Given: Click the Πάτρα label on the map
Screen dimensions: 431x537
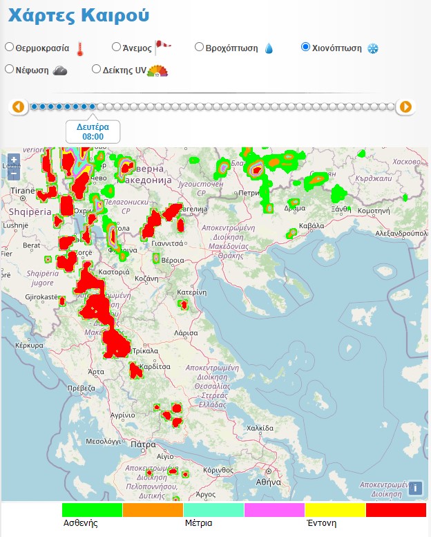Looking at the screenshot, I should point(143,444).
